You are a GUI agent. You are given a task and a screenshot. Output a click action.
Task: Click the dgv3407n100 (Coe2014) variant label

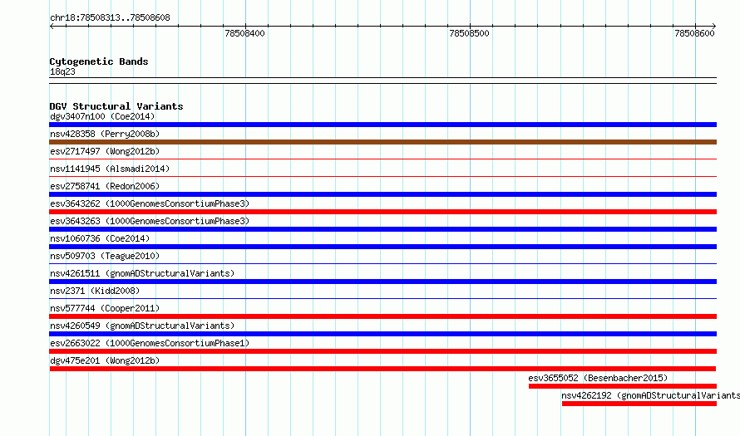click(x=102, y=116)
